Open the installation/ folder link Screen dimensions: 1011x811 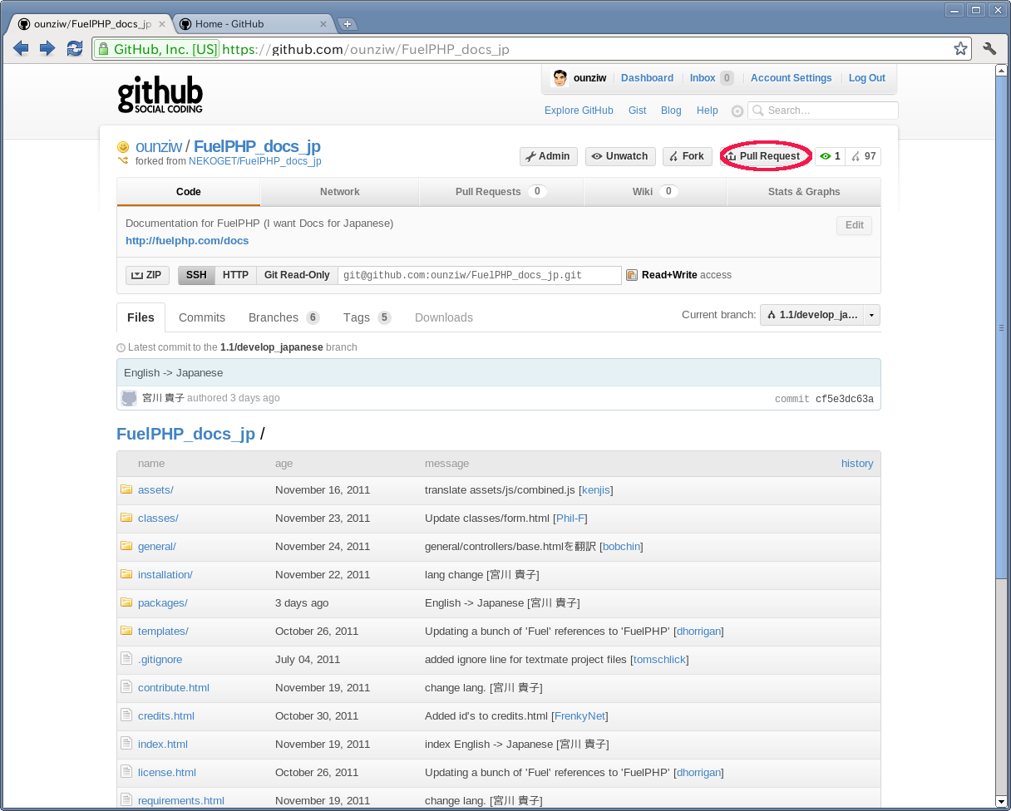(x=165, y=575)
